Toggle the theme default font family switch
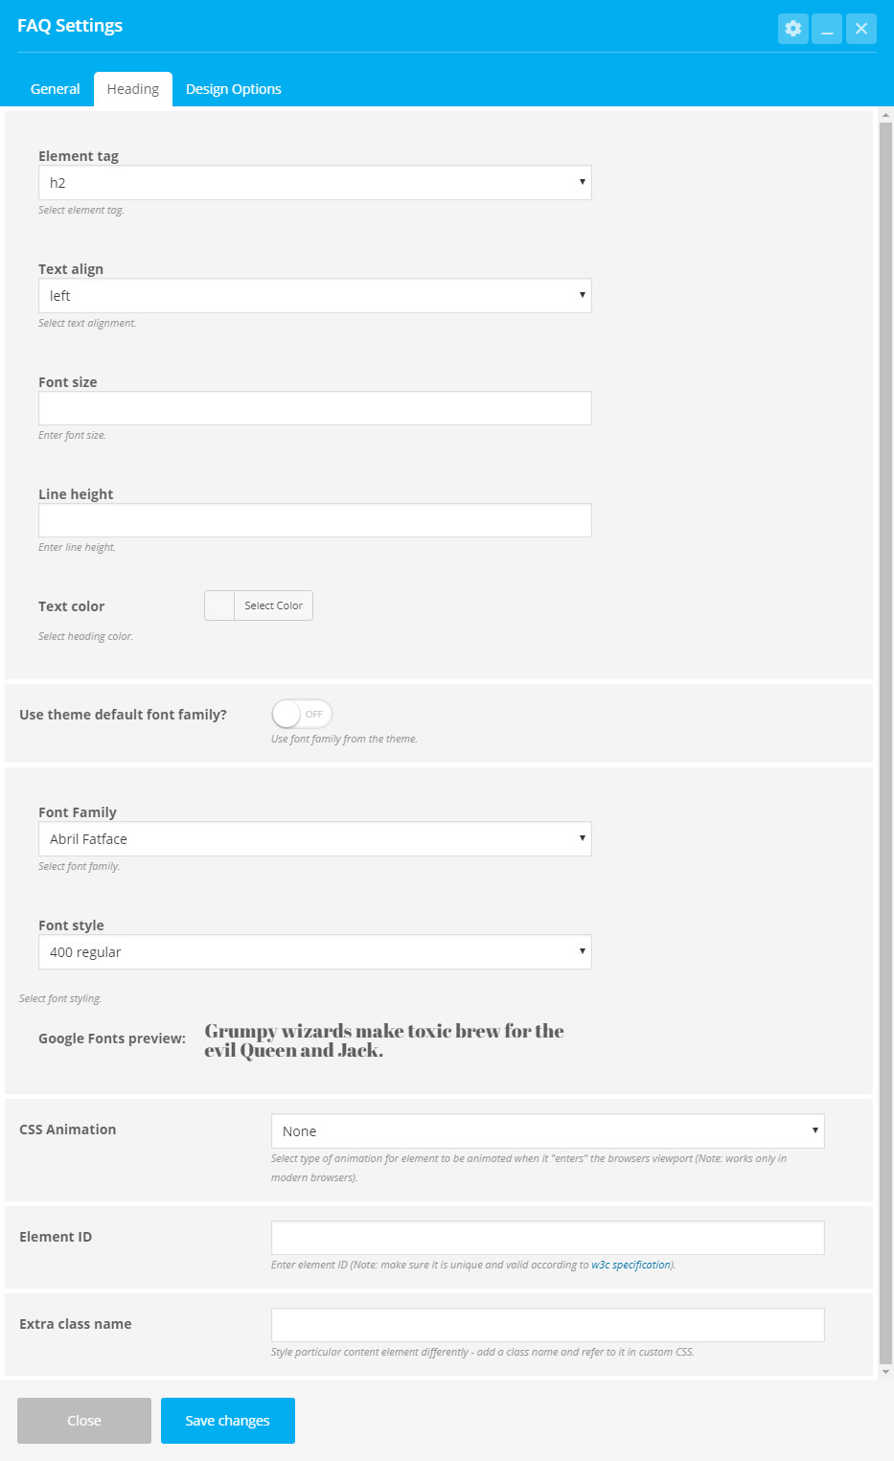The image size is (894, 1461). click(302, 714)
